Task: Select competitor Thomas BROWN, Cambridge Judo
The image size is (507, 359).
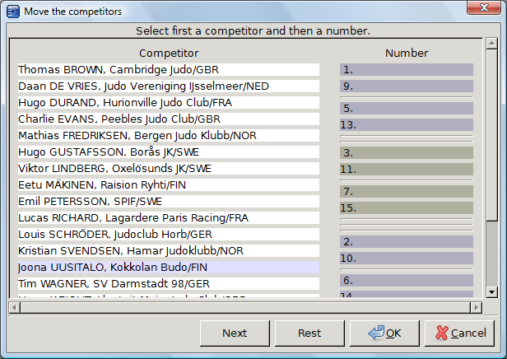Action: (168, 70)
